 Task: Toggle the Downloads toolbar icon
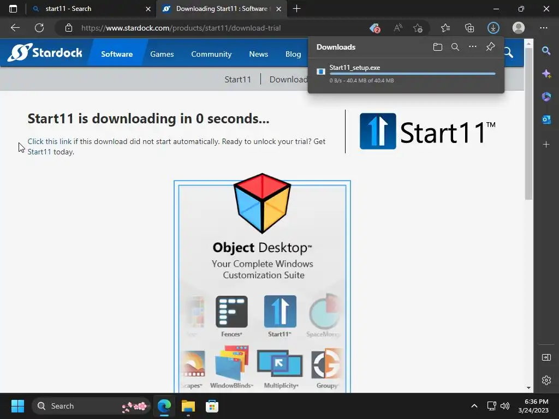[x=493, y=28]
